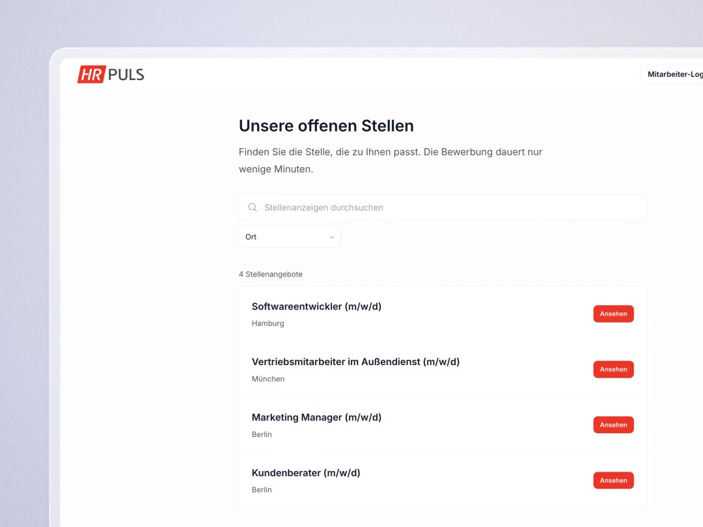
Task: Click the HR PULS logo
Action: pos(111,74)
